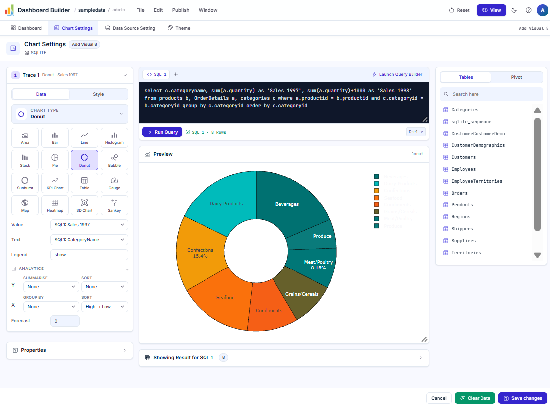This screenshot has height=404, width=550.
Task: Switch to the Pivot view
Action: pos(516,77)
